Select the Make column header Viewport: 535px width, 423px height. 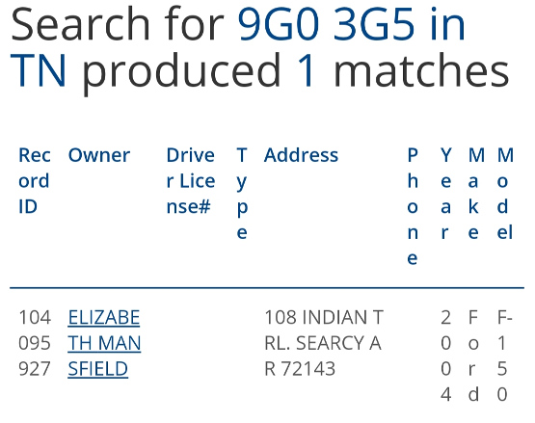pos(476,194)
